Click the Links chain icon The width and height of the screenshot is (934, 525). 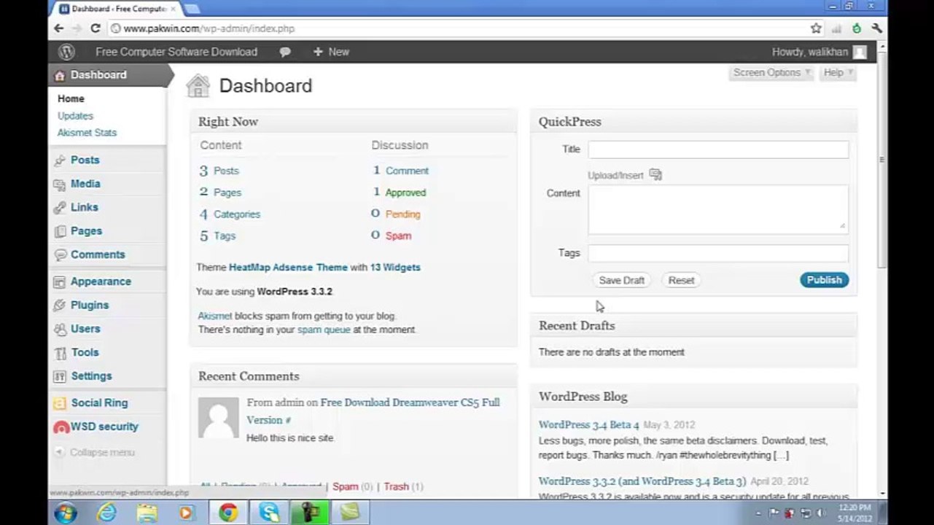click(60, 208)
